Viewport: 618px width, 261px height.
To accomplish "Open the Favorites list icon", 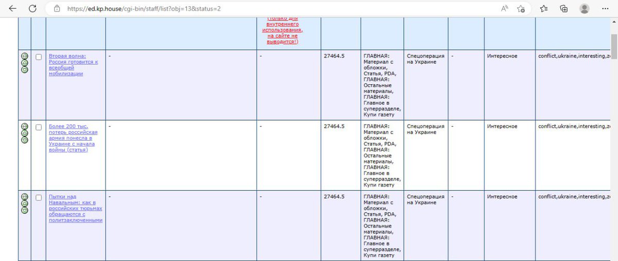I will (544, 9).
